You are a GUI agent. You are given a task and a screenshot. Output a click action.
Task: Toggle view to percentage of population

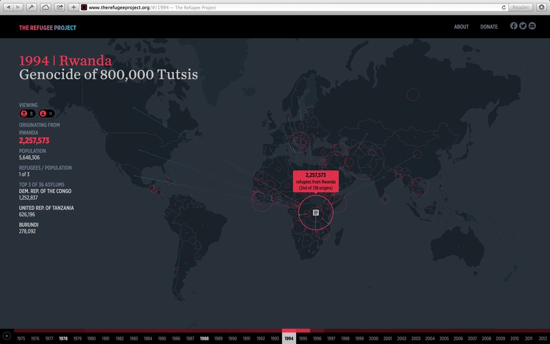51,114
